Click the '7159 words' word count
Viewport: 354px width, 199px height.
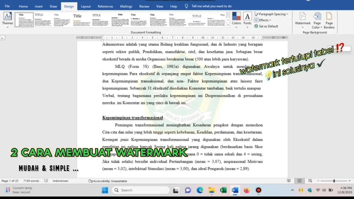(x=31, y=181)
